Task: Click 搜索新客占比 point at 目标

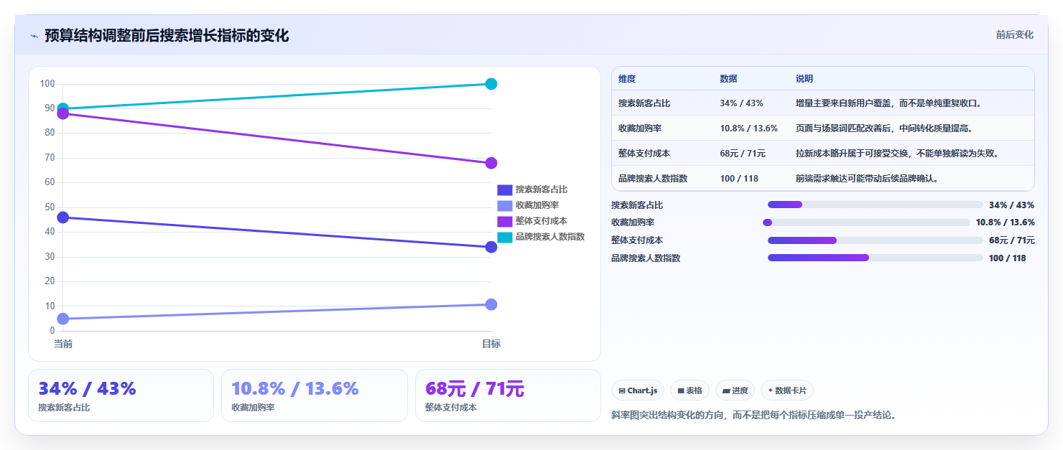Action: click(x=491, y=247)
